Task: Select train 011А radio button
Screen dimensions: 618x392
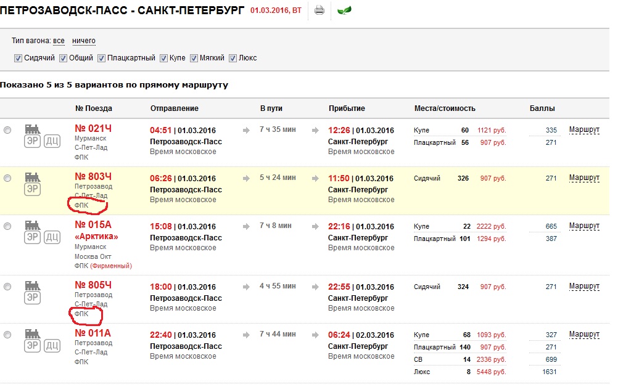Action: [7, 335]
